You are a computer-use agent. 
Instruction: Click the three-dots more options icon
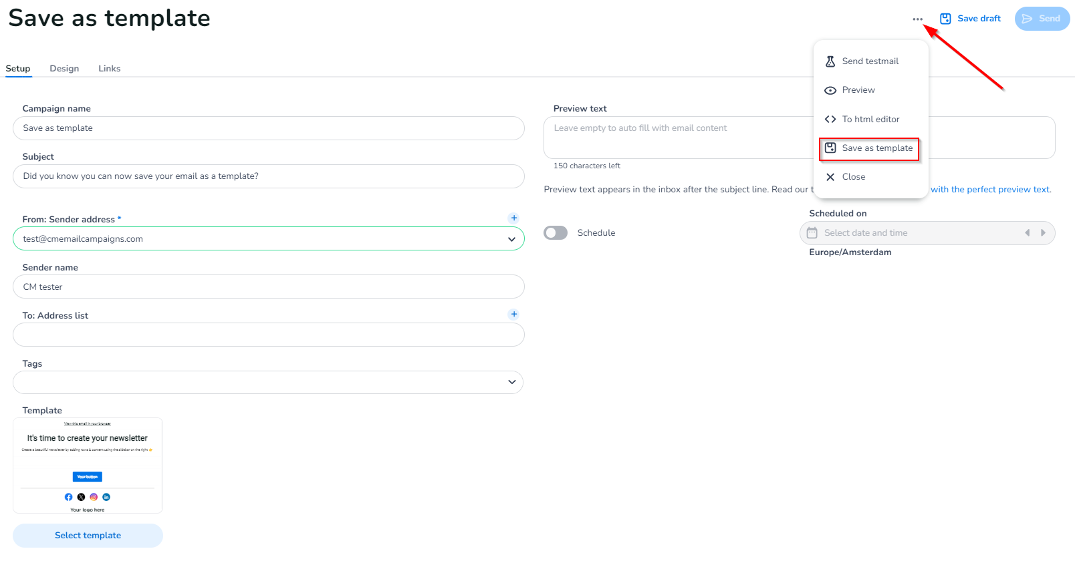click(x=917, y=19)
